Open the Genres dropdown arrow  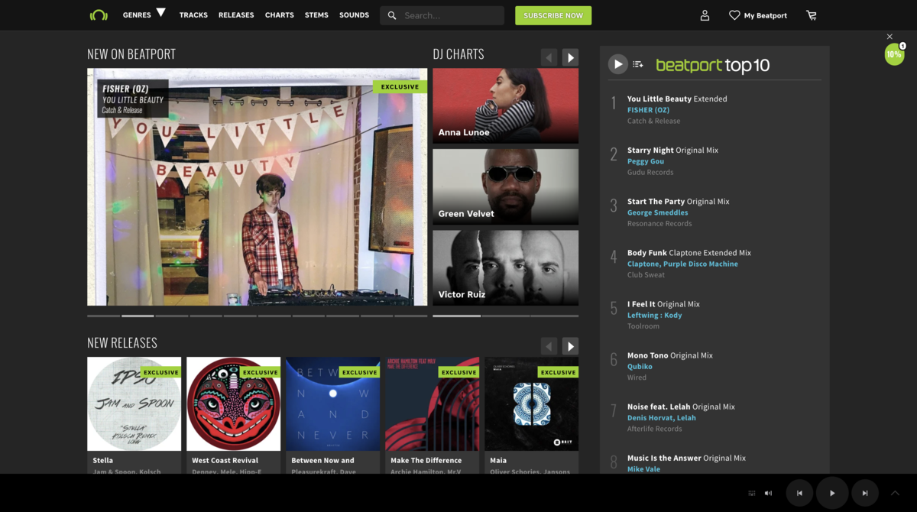point(160,12)
